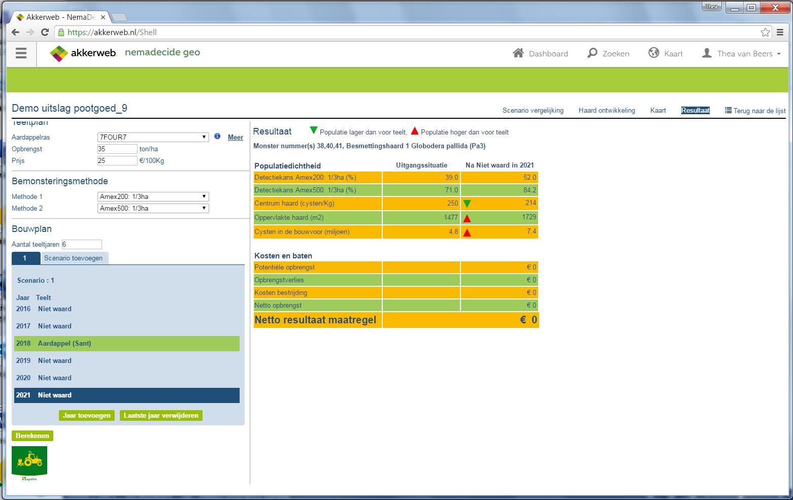Image resolution: width=793 pixels, height=500 pixels.
Task: Click the Opbrengst input field
Action: (117, 149)
